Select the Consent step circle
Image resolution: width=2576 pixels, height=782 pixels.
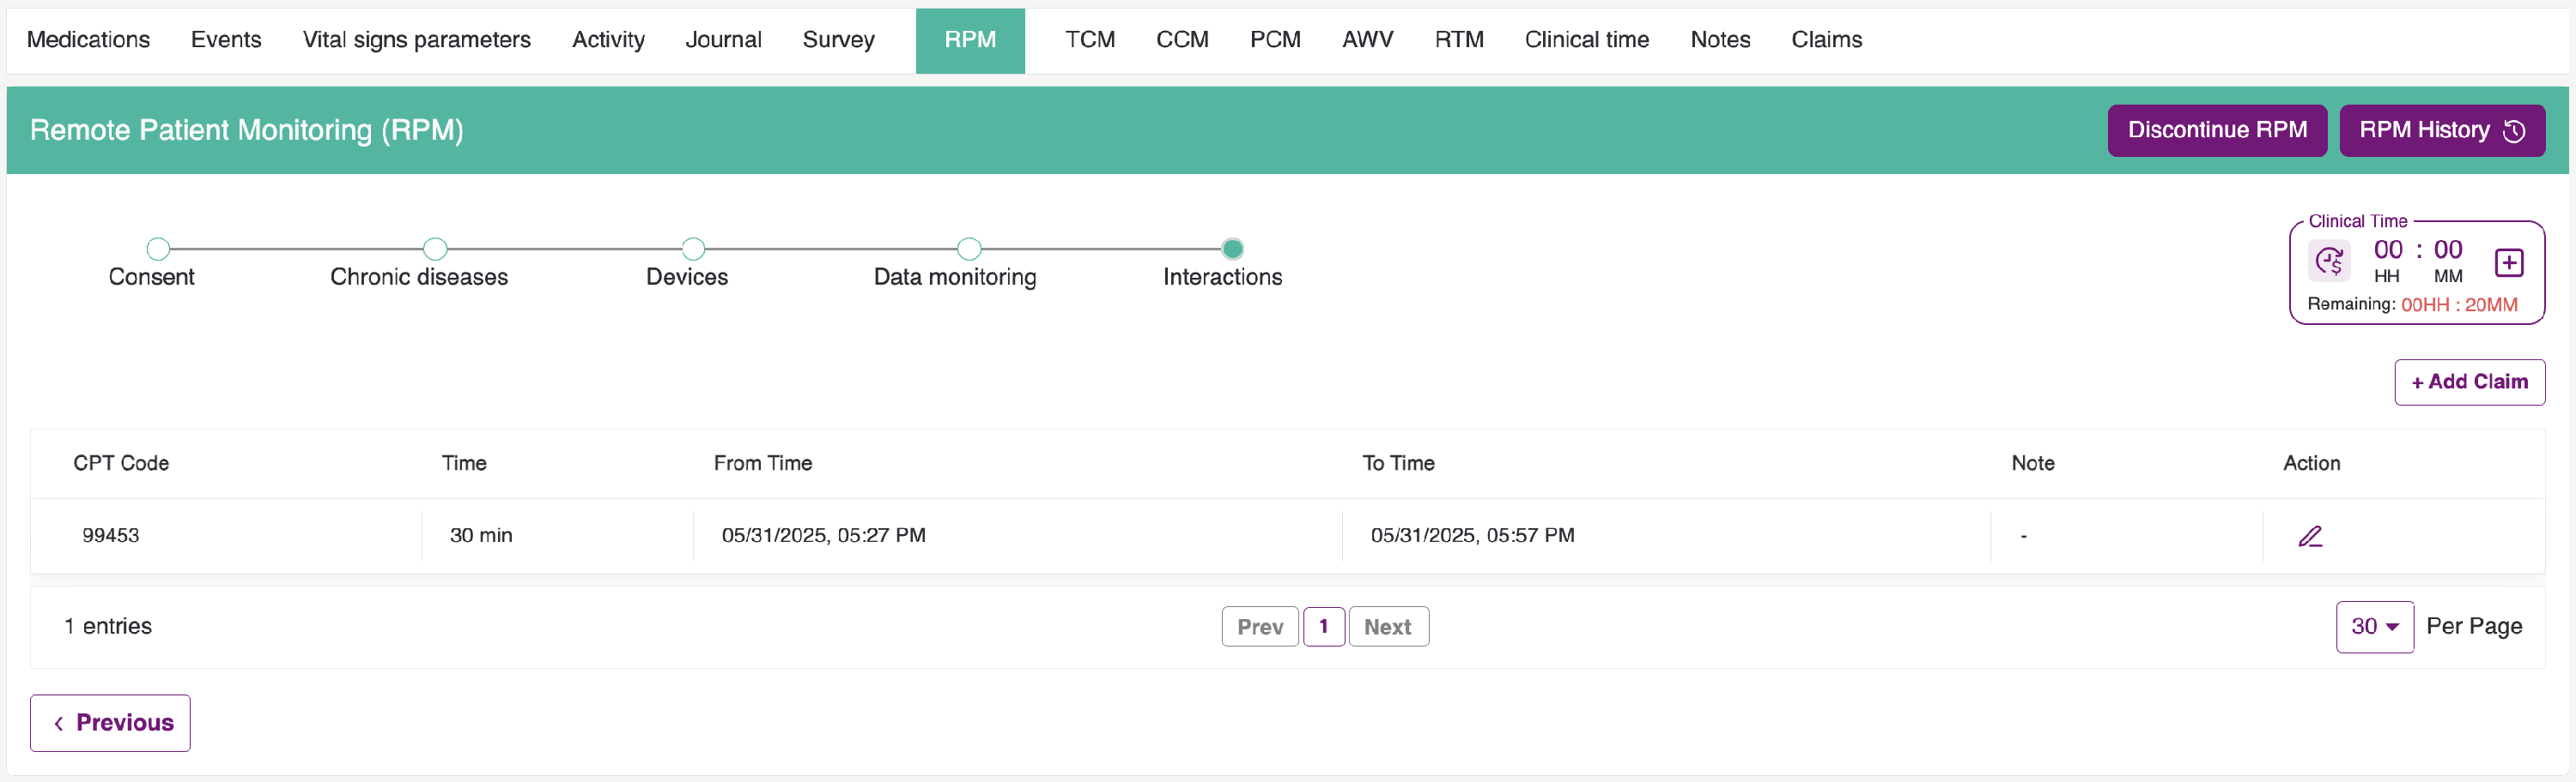tap(158, 249)
